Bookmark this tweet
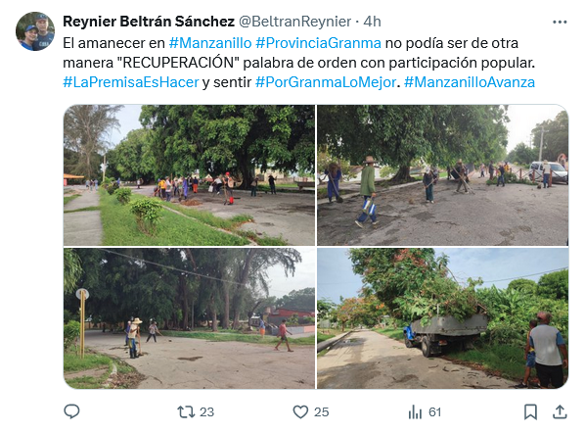 (x=530, y=412)
